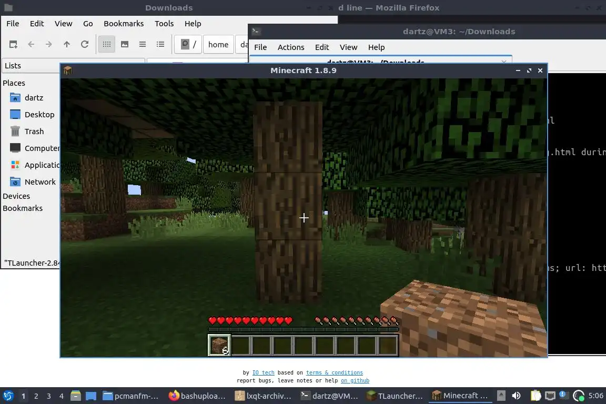Switch to virtual desktop 2

(36, 396)
